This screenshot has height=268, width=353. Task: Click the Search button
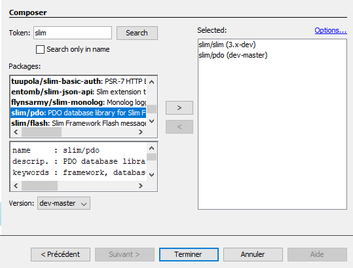tap(137, 33)
